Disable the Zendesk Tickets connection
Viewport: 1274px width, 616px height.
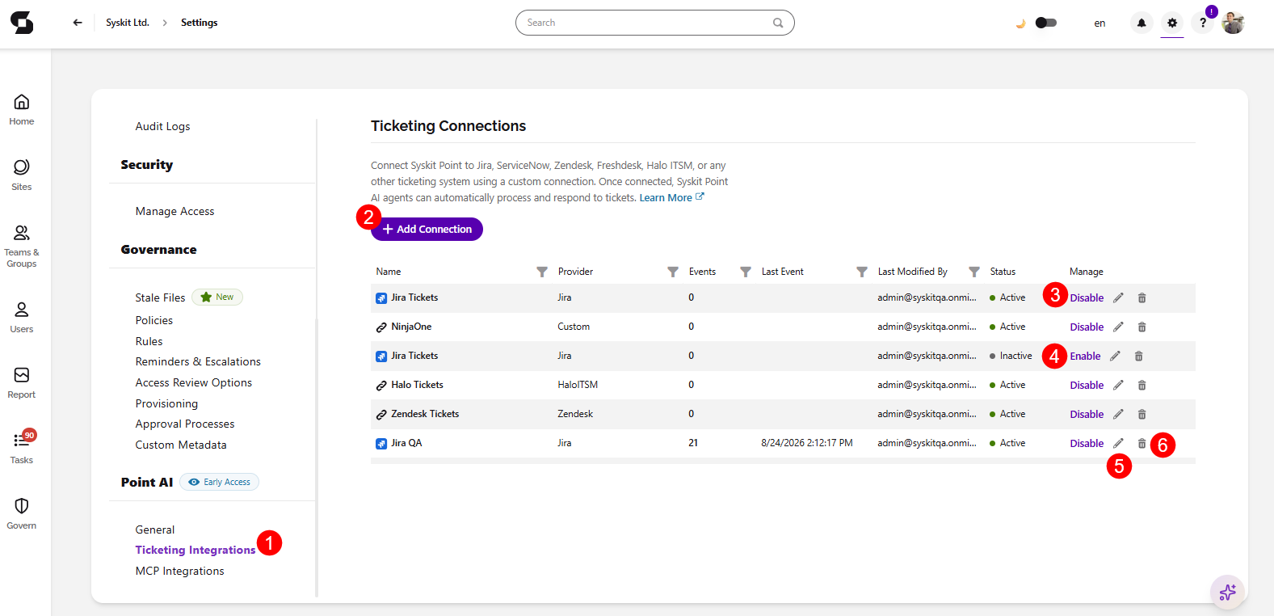[1087, 414]
